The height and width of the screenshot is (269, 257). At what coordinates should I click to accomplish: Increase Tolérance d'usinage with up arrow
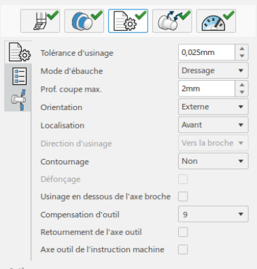tap(242, 49)
